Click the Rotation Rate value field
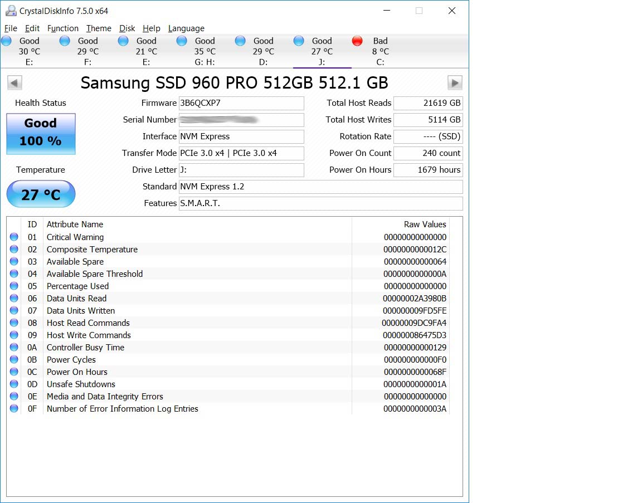642x503 pixels. point(428,136)
